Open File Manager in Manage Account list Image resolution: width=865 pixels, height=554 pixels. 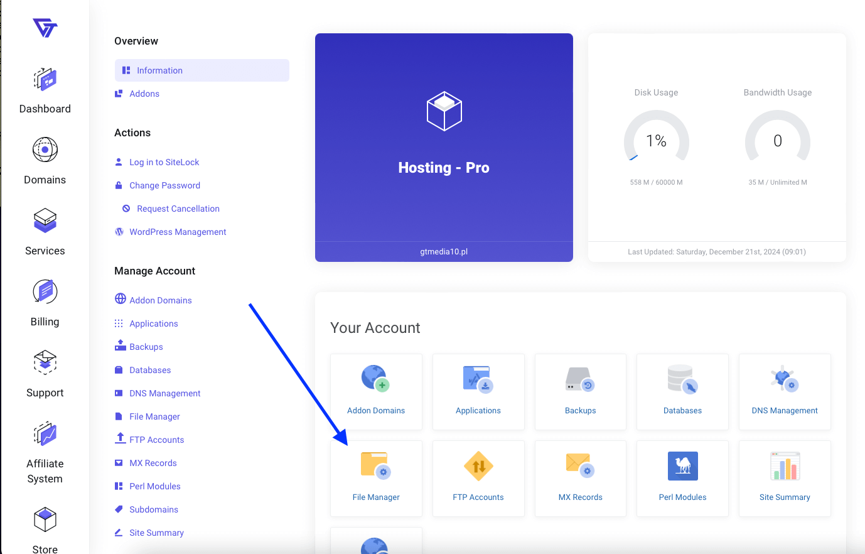(x=154, y=416)
